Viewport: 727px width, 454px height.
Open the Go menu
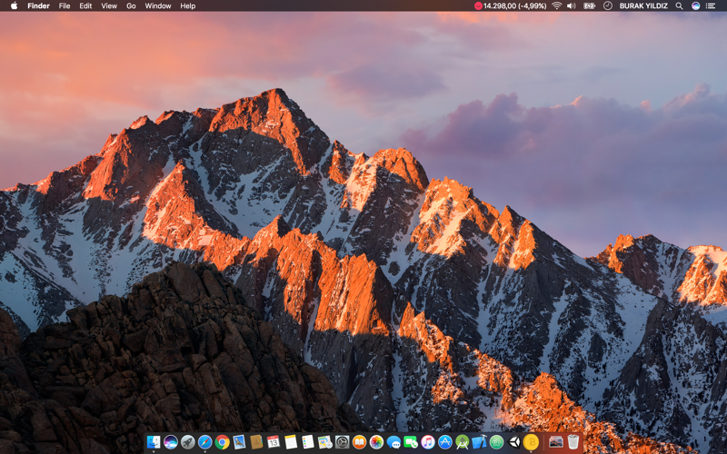131,5
